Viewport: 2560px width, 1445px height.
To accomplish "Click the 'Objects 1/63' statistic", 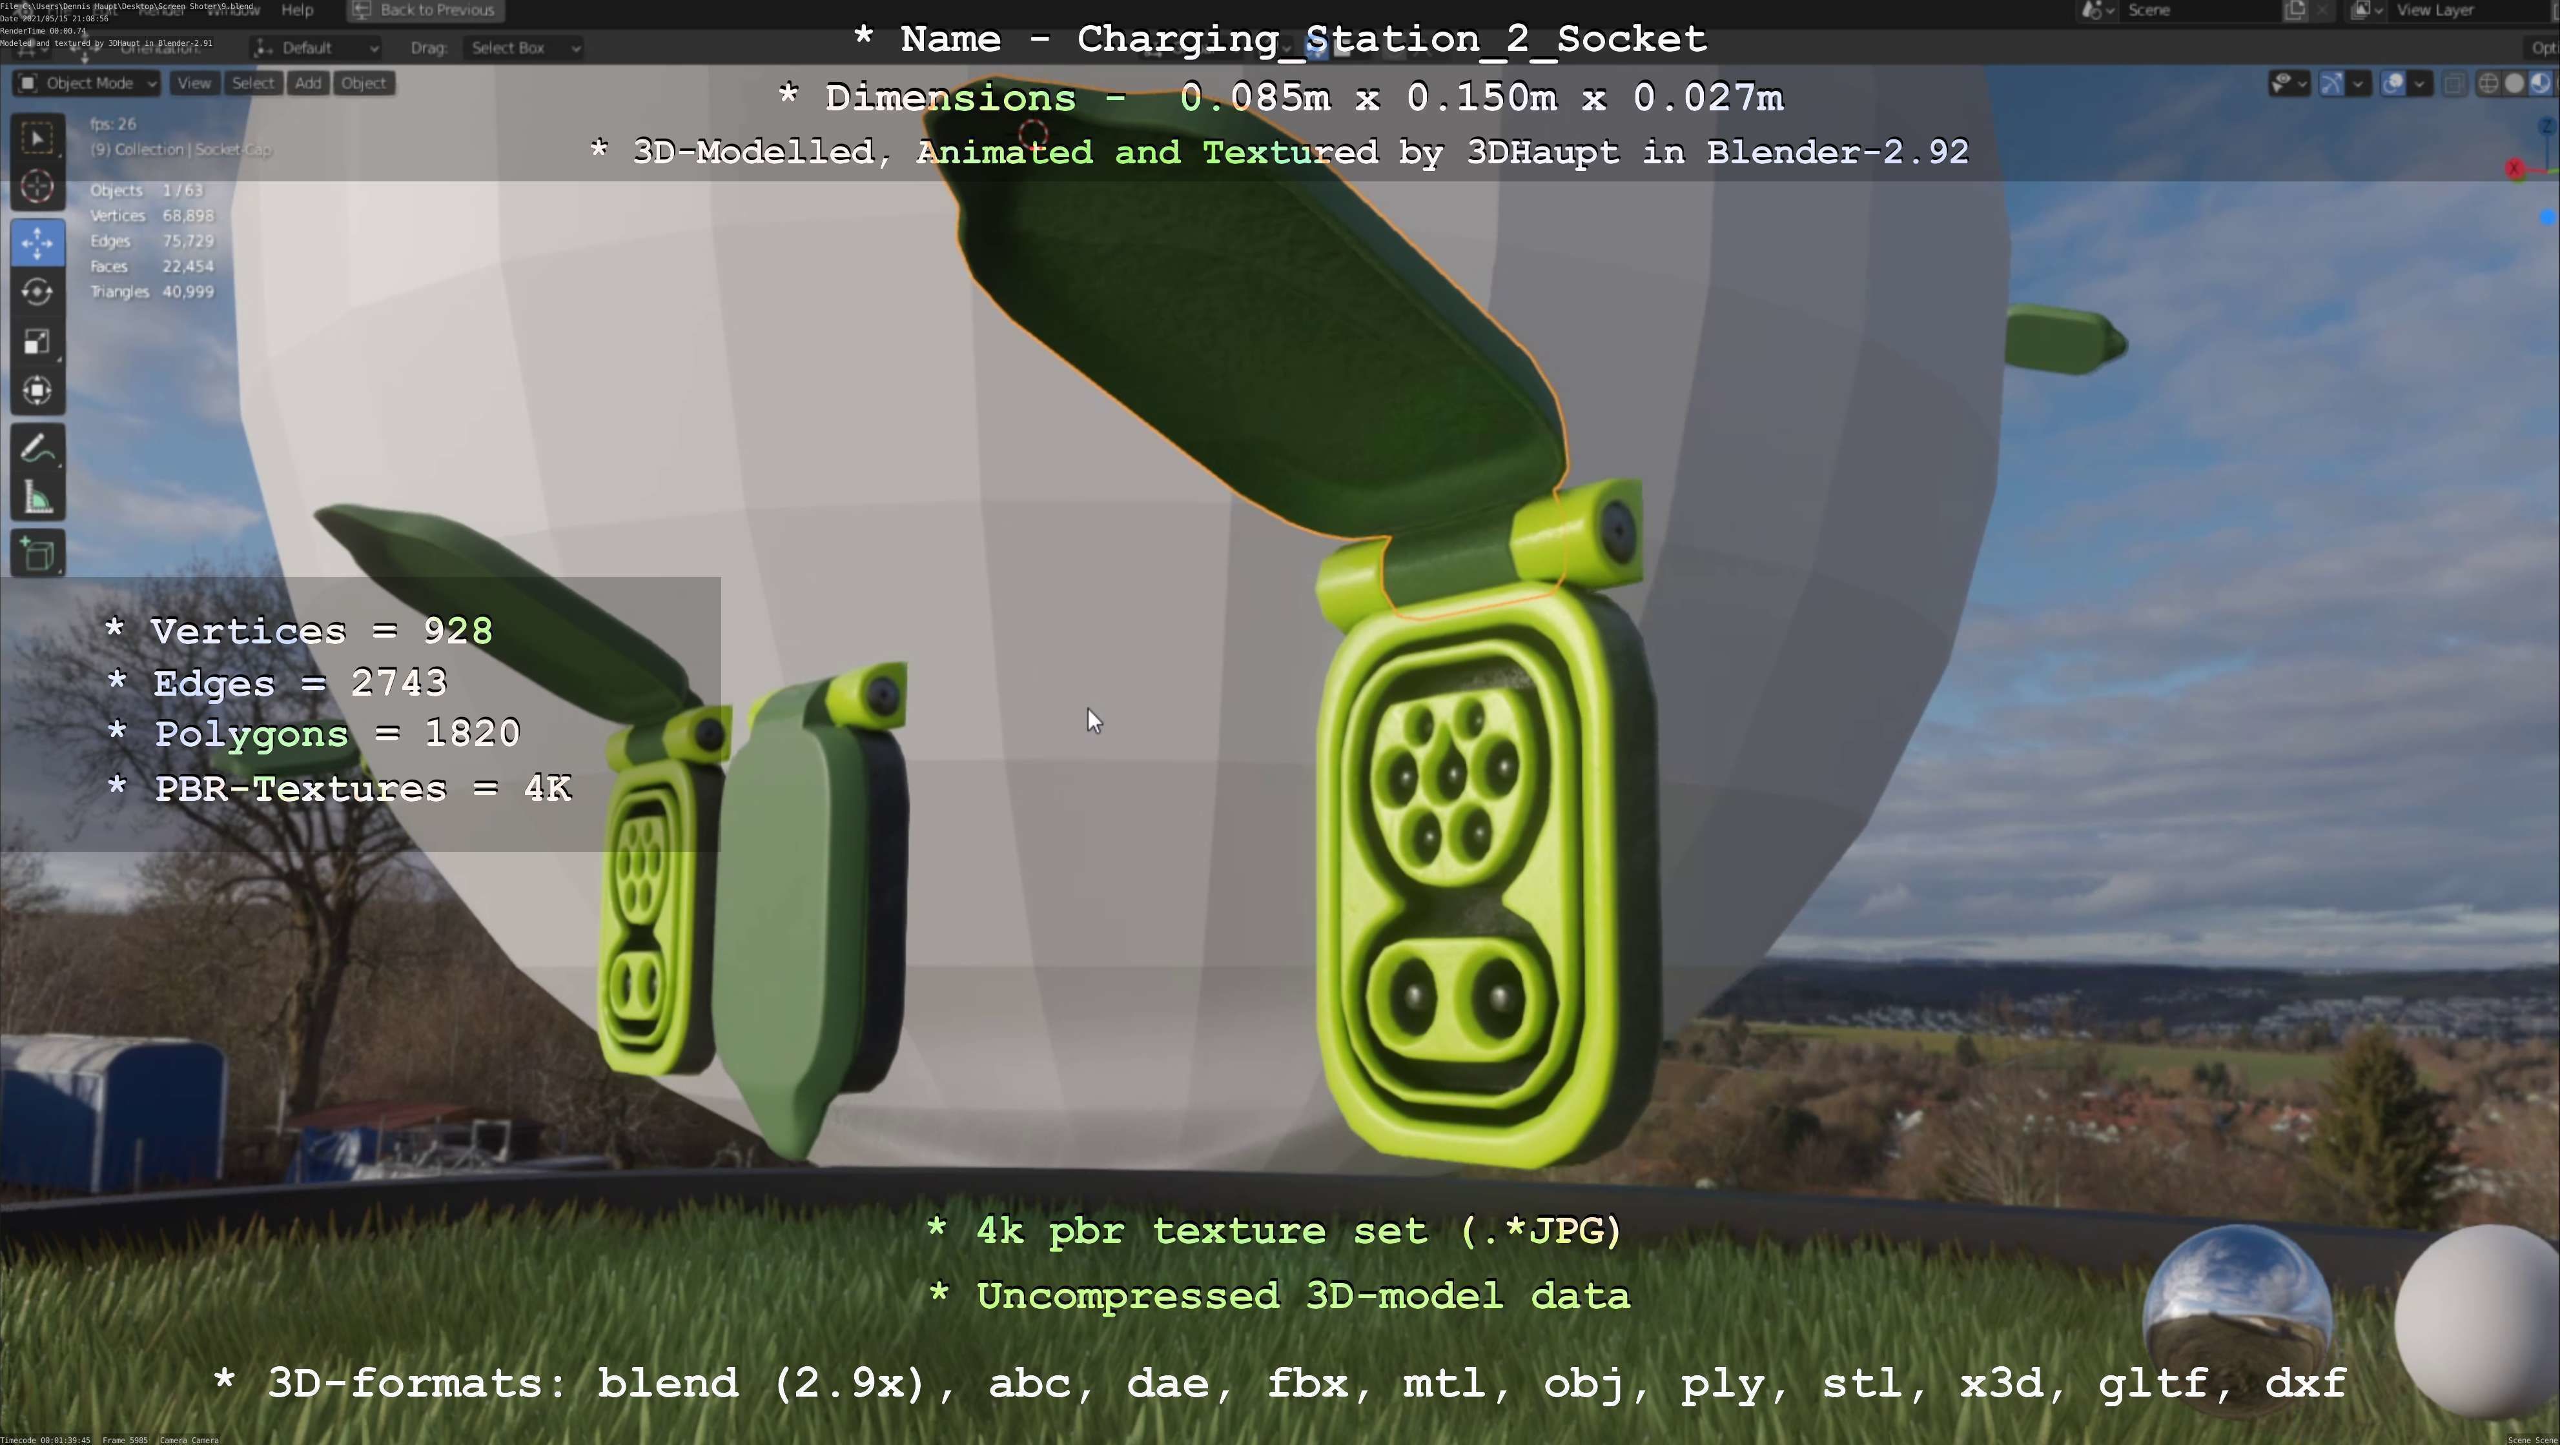I will coord(146,190).
